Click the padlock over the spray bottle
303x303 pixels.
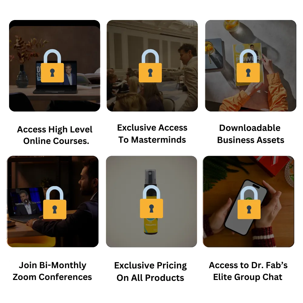click(151, 201)
